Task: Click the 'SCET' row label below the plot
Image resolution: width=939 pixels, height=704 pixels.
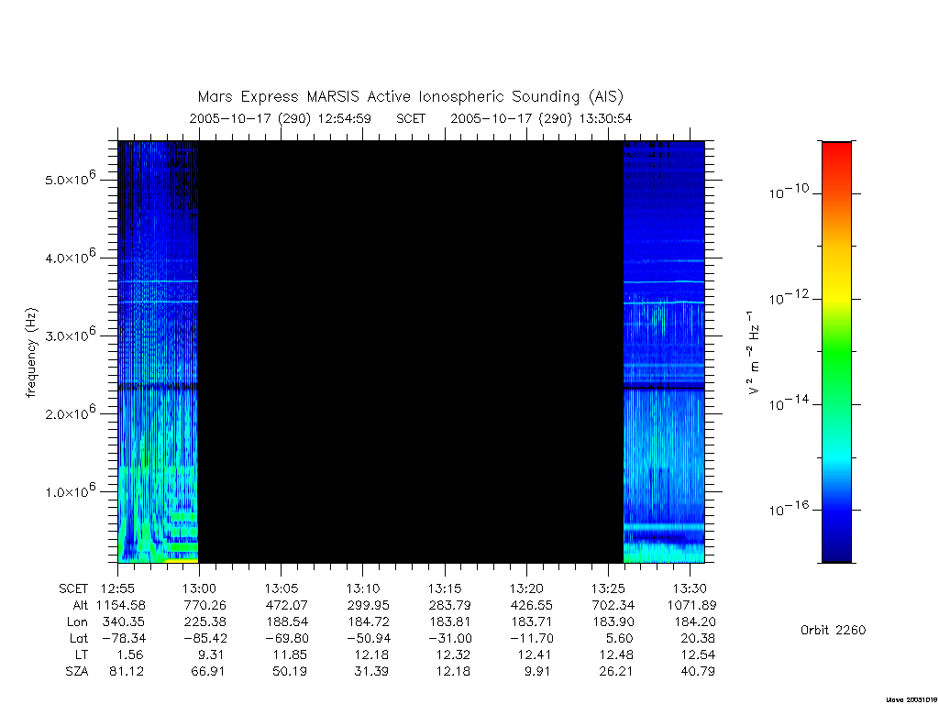Action: (73, 589)
